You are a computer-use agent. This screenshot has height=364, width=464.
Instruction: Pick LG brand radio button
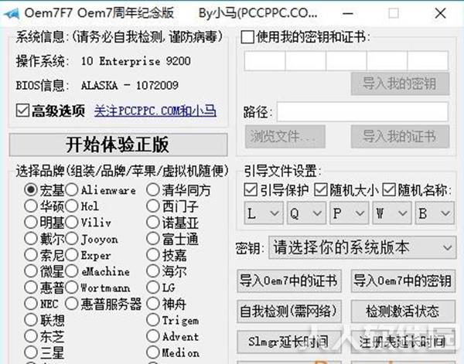[x=153, y=287]
